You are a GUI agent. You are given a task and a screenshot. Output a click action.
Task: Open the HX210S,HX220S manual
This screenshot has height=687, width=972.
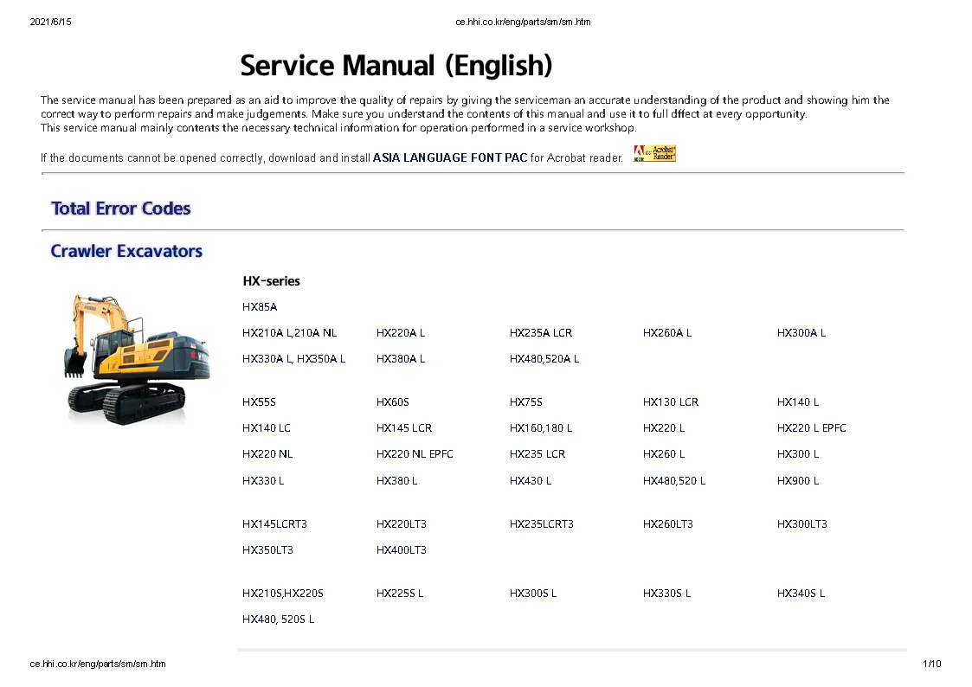click(x=283, y=594)
